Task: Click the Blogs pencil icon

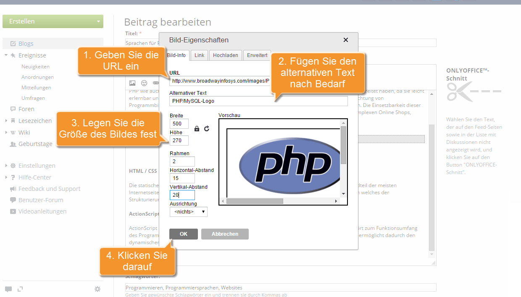Action: coord(13,44)
